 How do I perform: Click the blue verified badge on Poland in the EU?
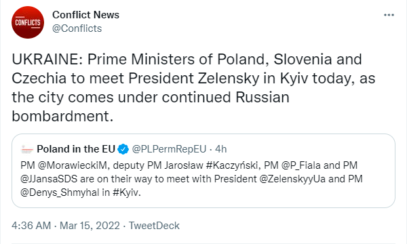coord(123,149)
